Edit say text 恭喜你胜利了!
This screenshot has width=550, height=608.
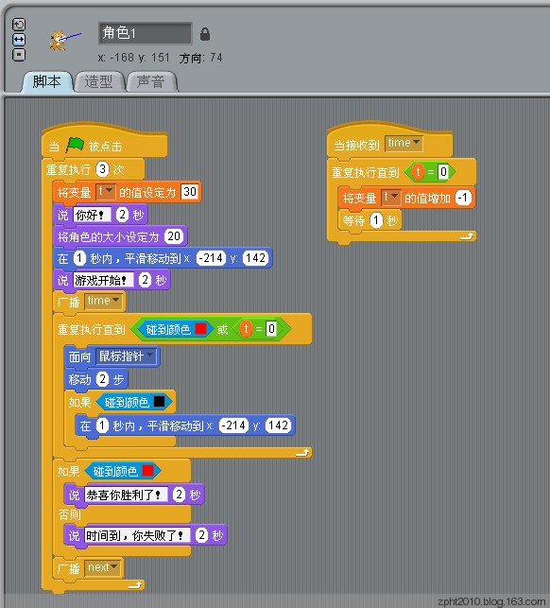click(x=126, y=495)
